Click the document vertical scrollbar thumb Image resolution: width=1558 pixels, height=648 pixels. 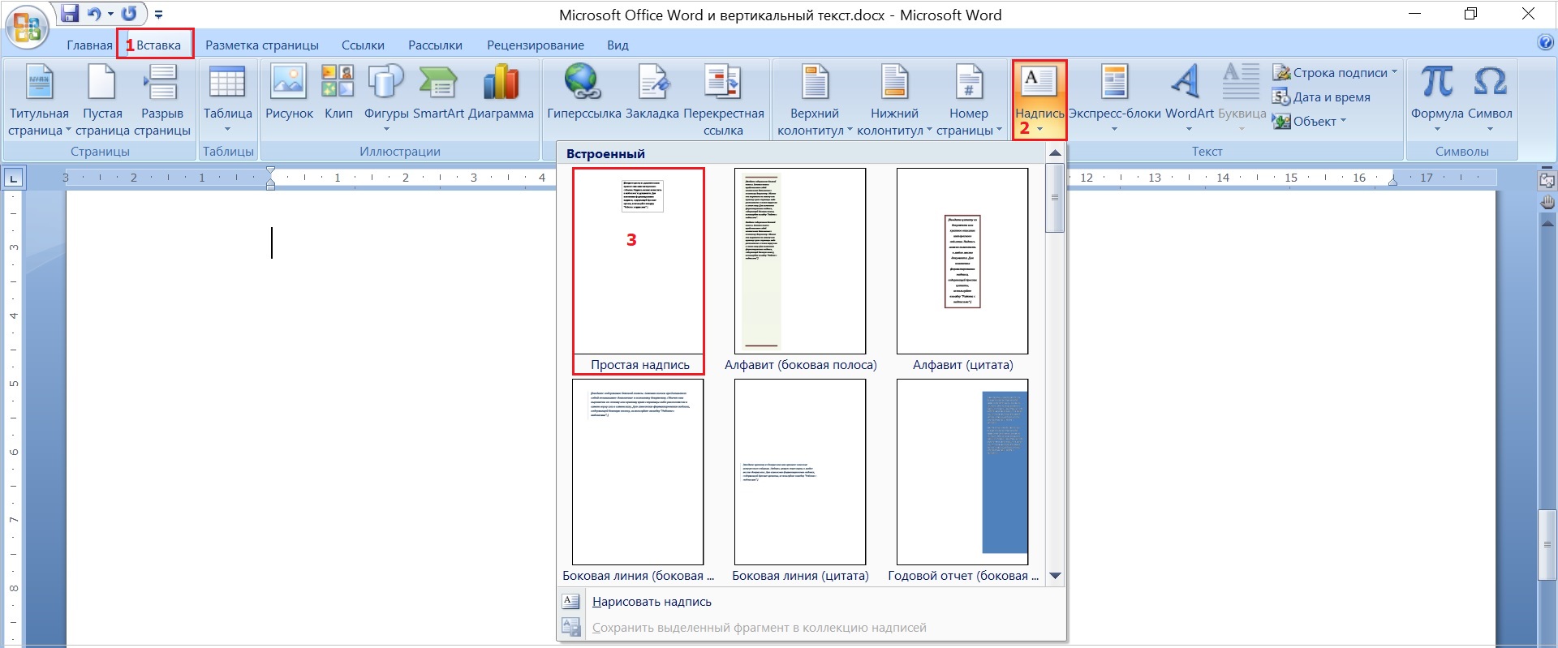pos(1547,545)
